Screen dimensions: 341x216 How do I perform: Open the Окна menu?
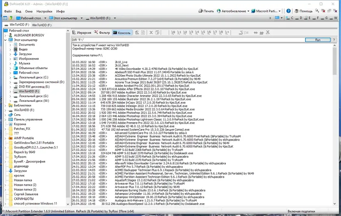click(29, 12)
